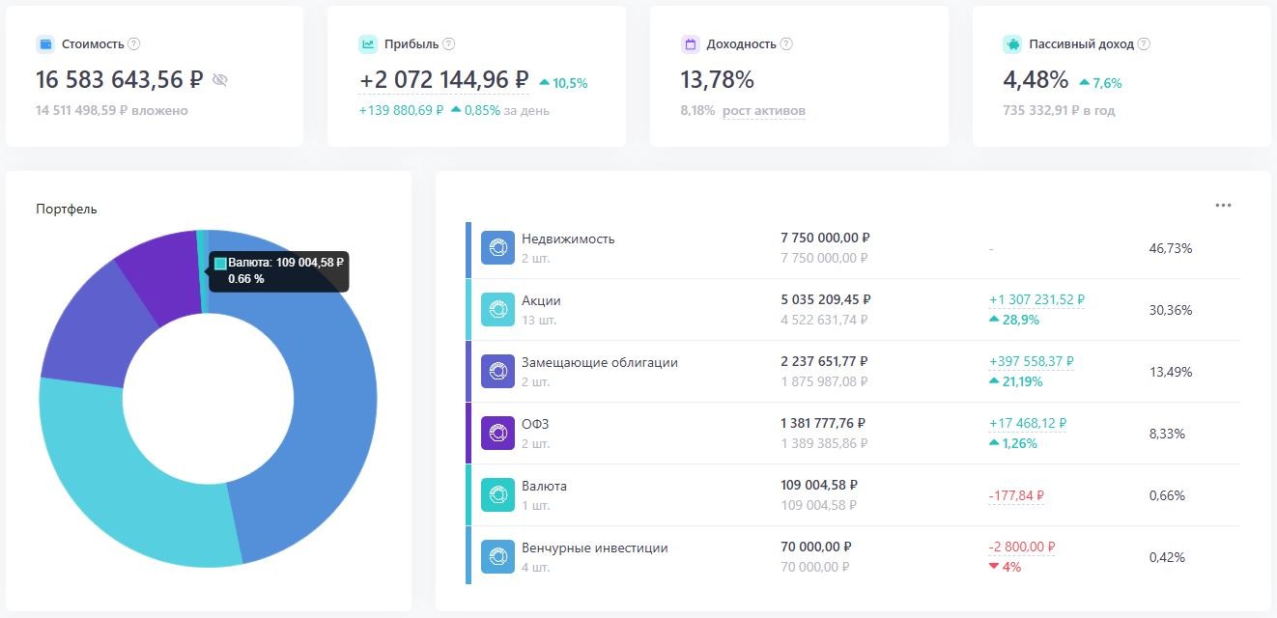Open the ОФЗ asset row

853,434
